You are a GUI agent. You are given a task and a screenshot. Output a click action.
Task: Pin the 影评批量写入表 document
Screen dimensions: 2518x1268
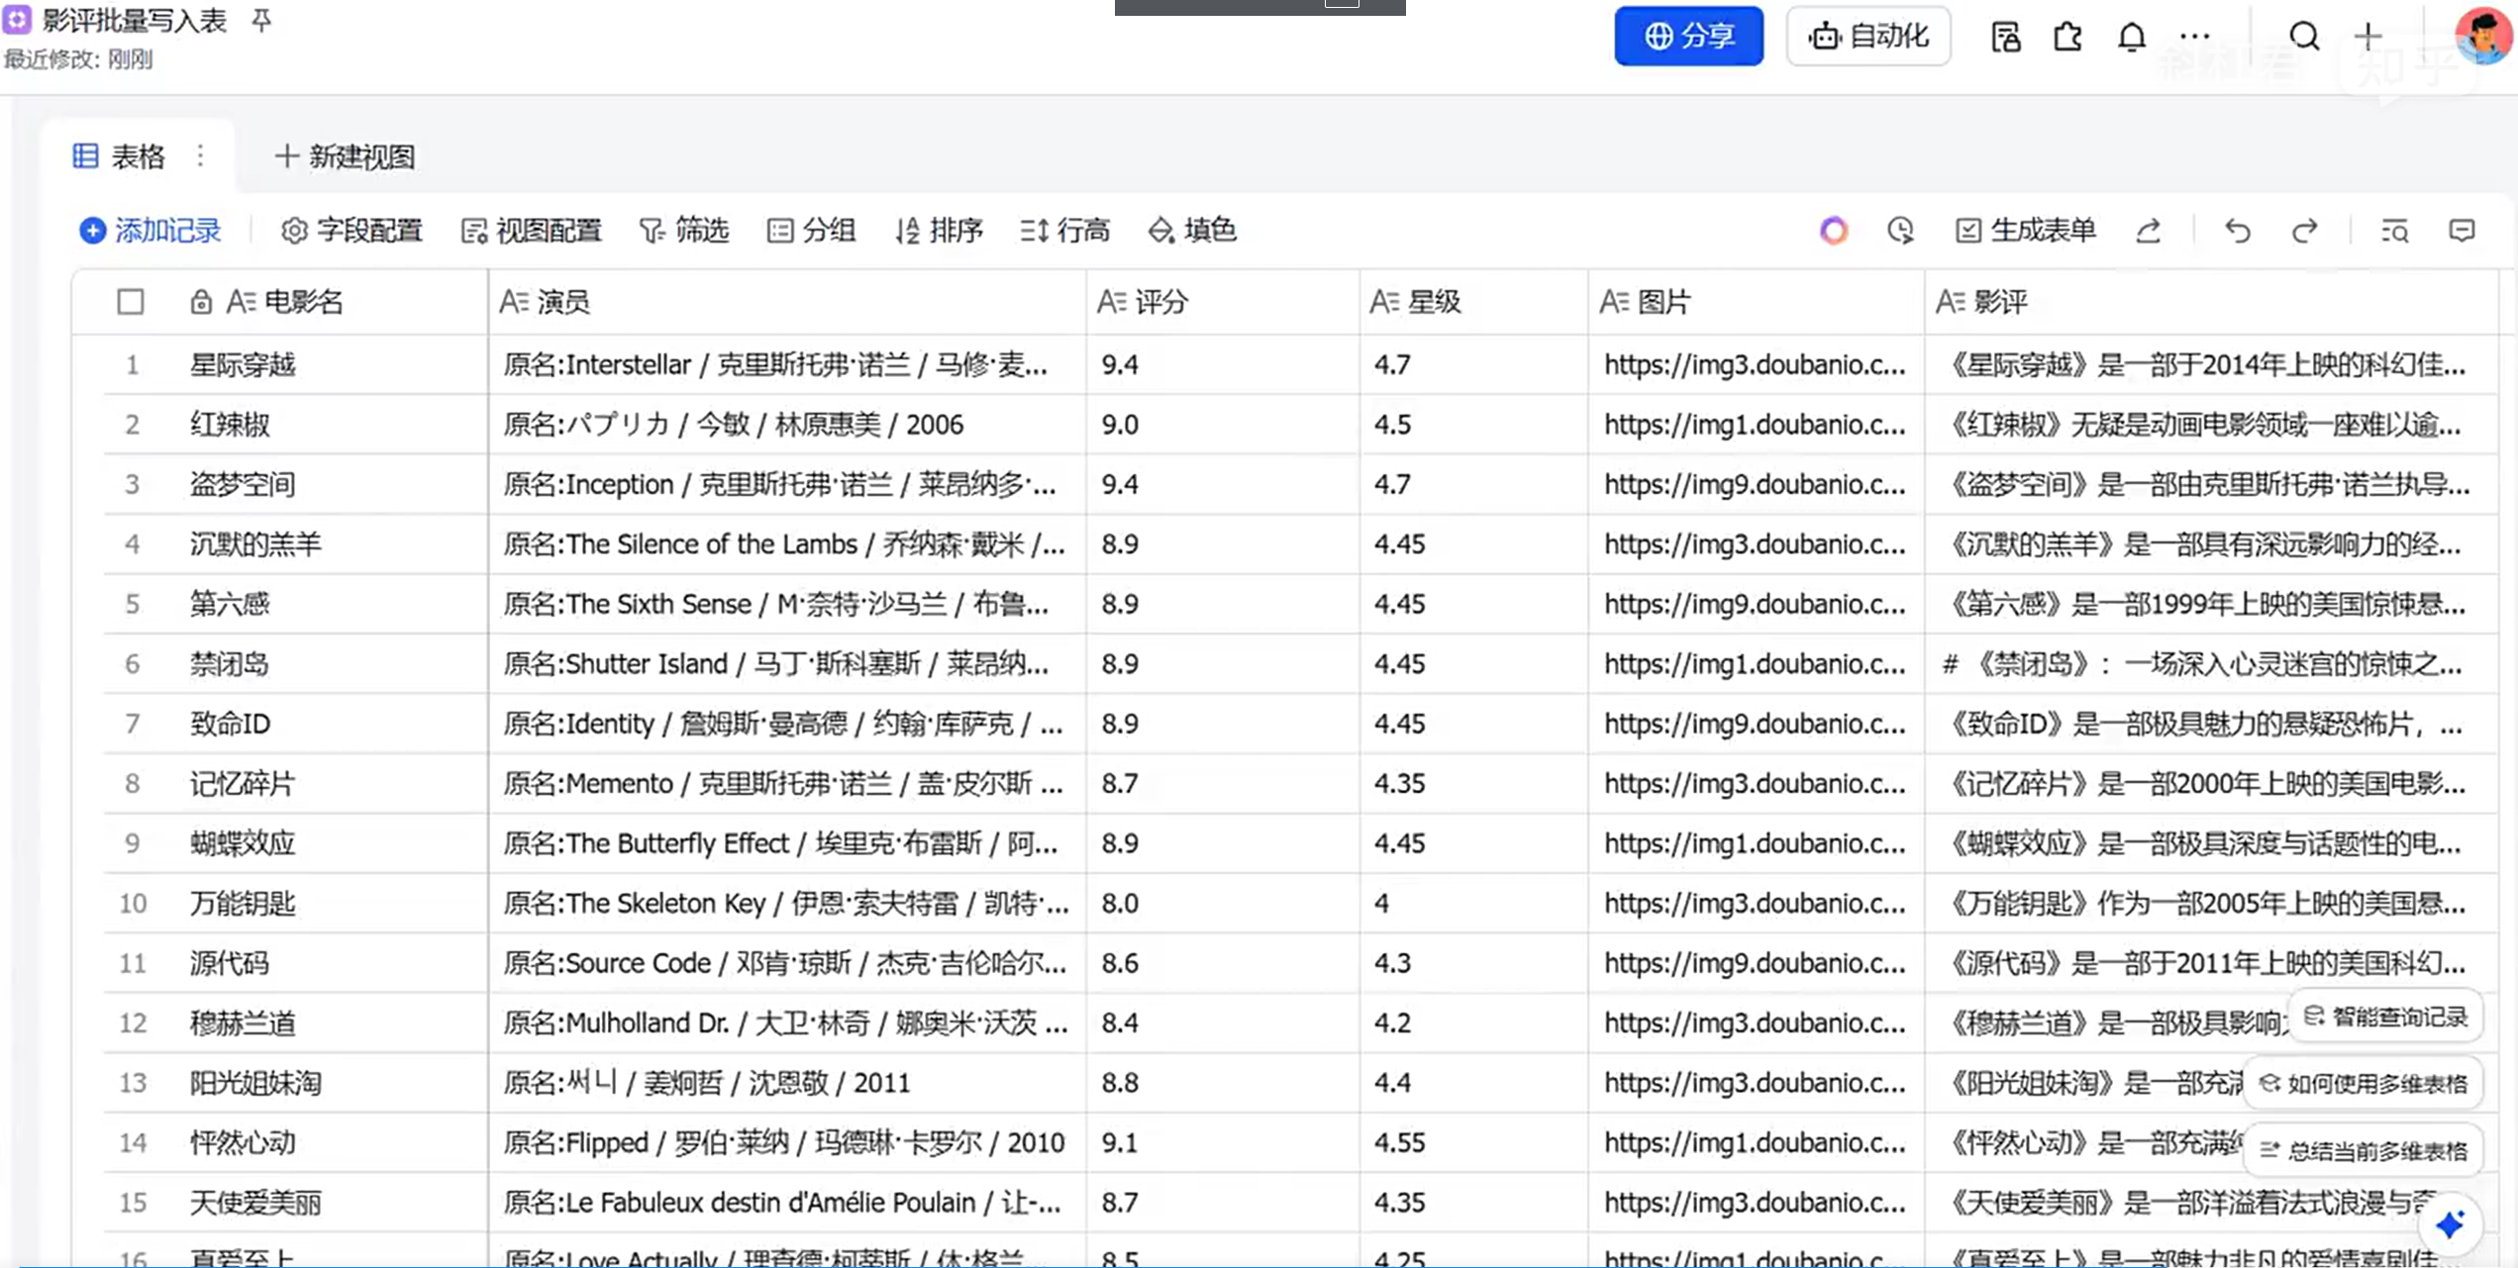[261, 21]
